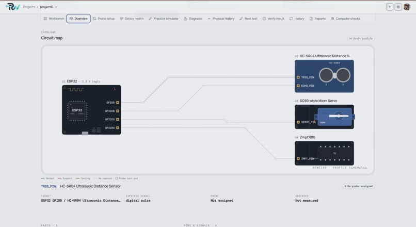Open the Practice simulator tab

(164, 19)
